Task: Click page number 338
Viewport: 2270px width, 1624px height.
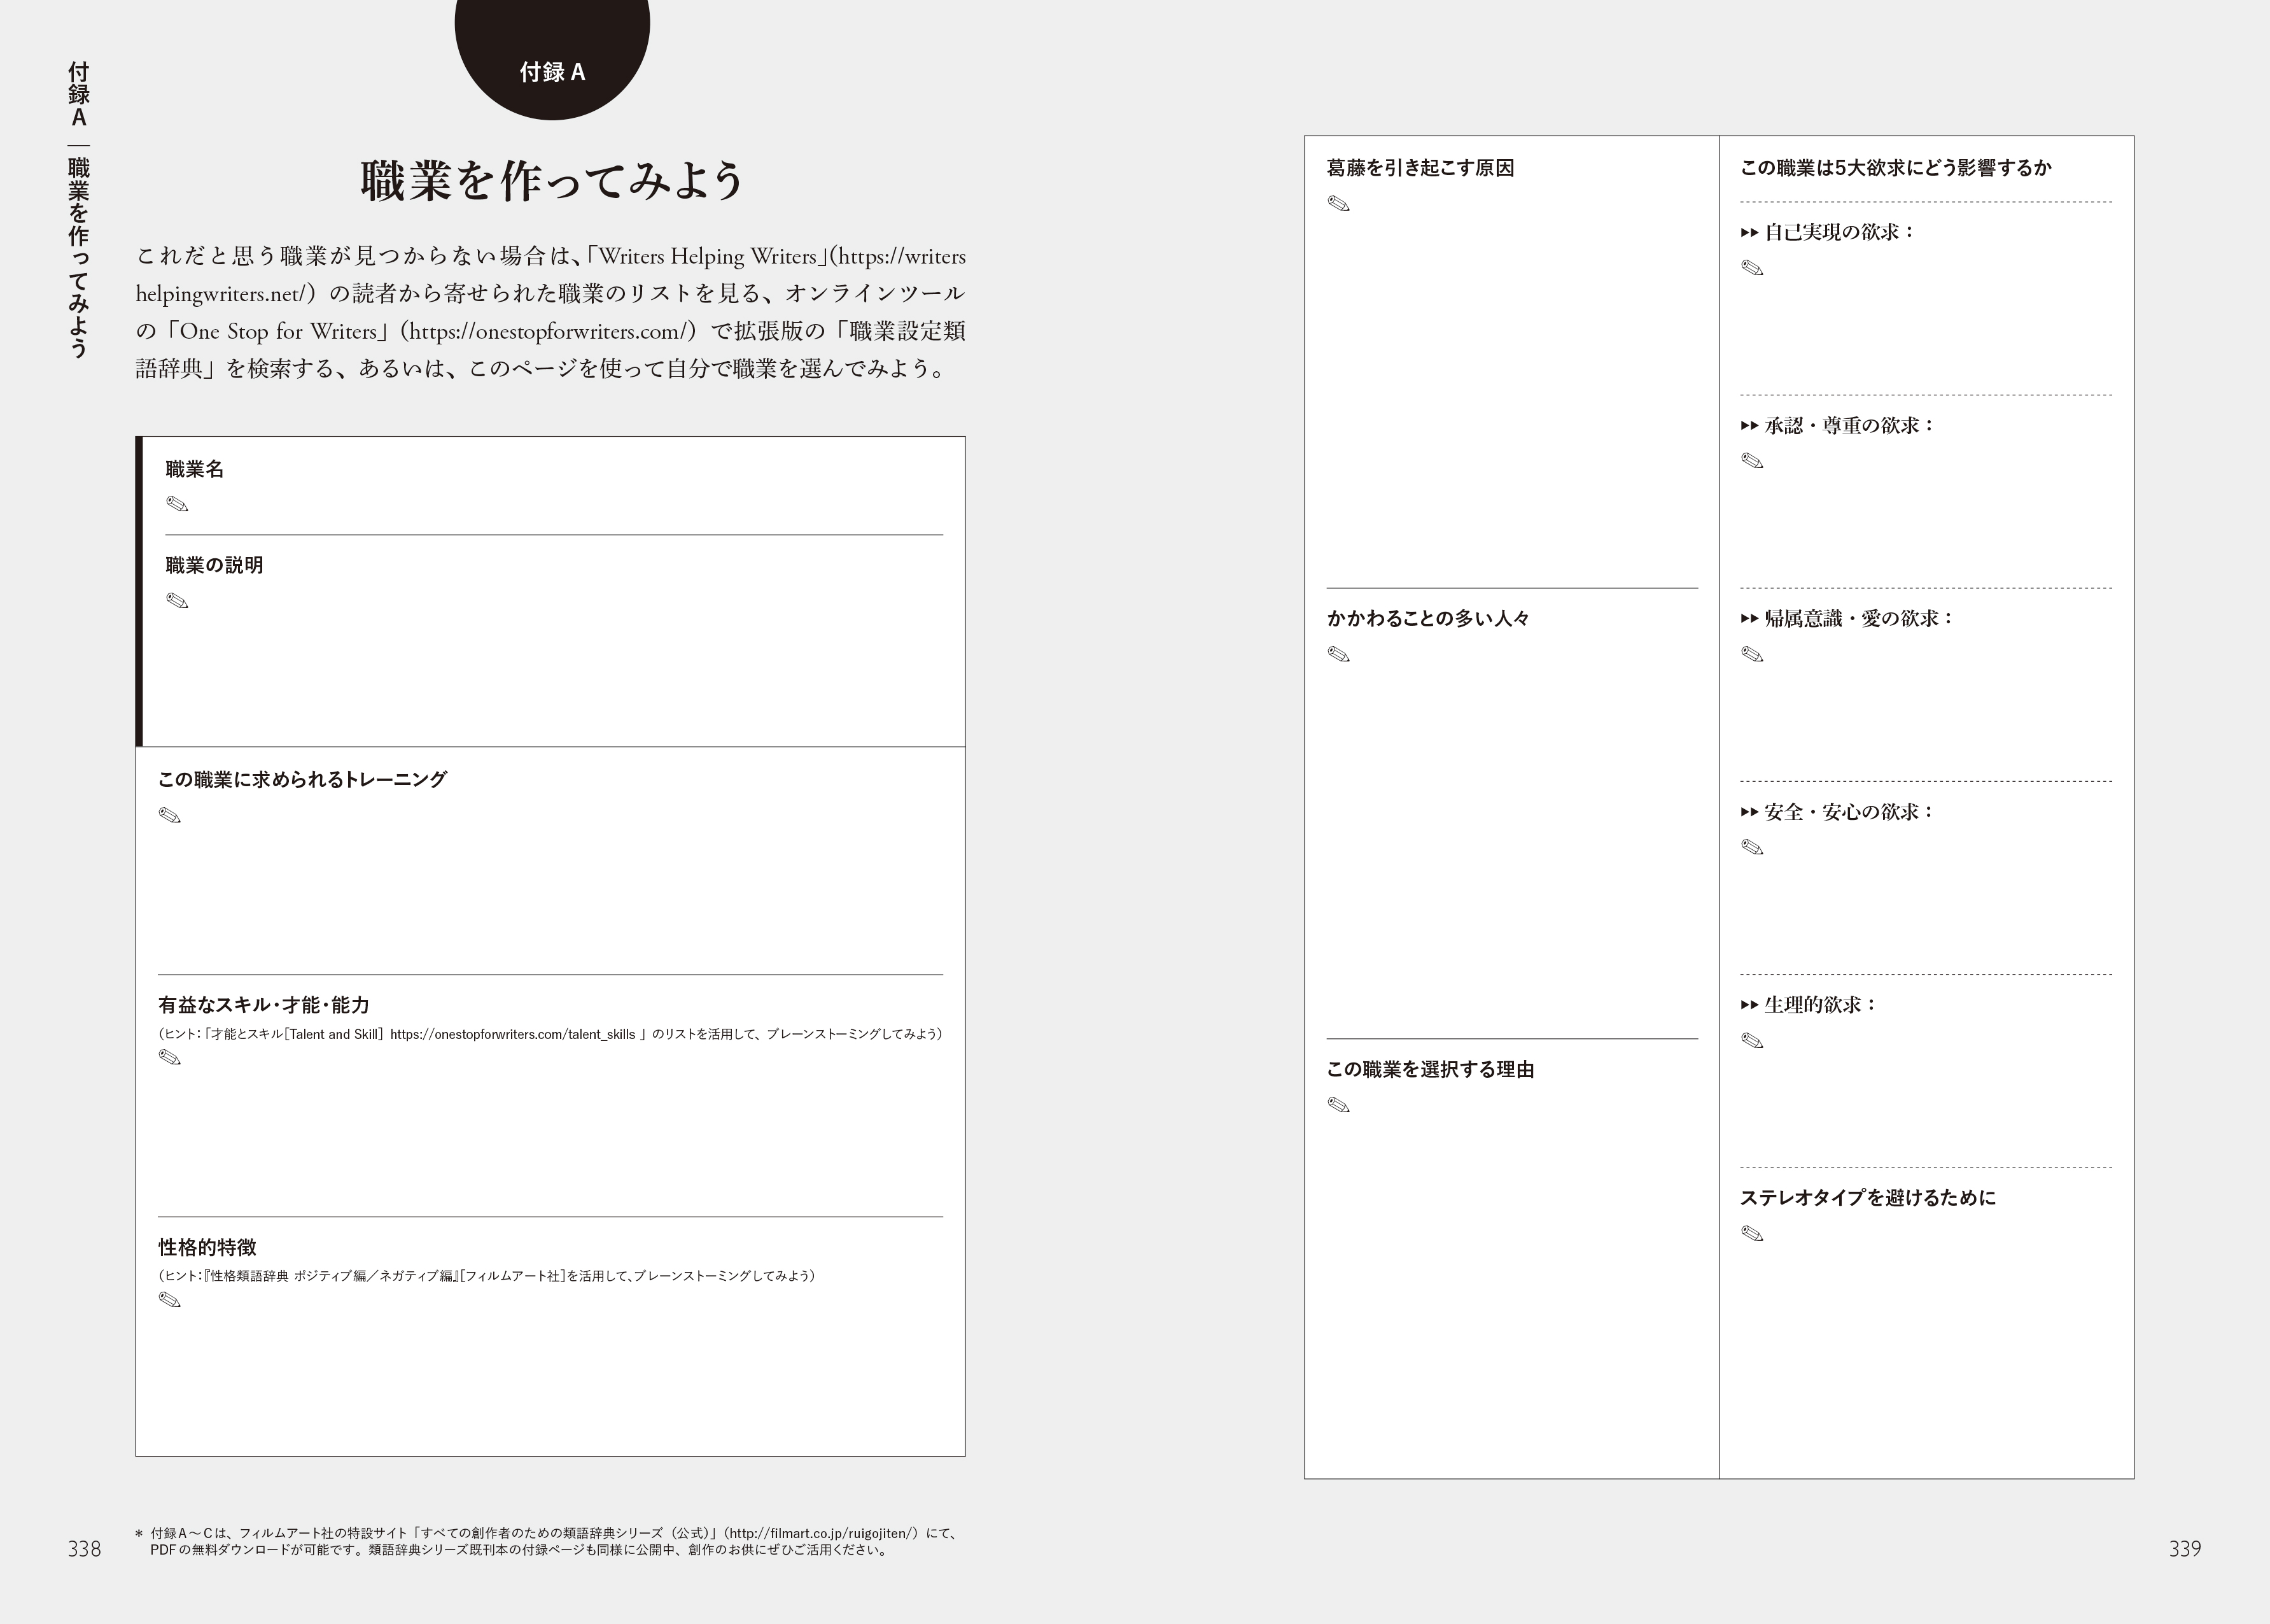Action: (84, 1549)
